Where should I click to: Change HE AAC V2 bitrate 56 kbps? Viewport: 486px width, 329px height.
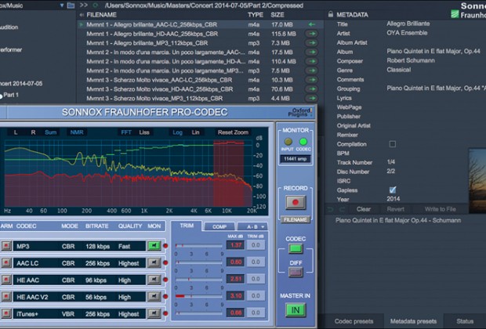pyautogui.click(x=96, y=297)
